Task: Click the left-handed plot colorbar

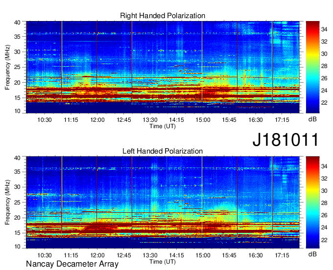Action: click(312, 202)
